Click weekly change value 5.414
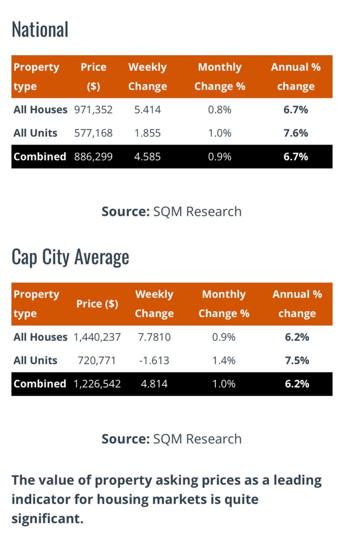The width and height of the screenshot is (344, 542). pos(147,110)
